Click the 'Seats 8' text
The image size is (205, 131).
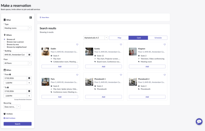[56, 86]
